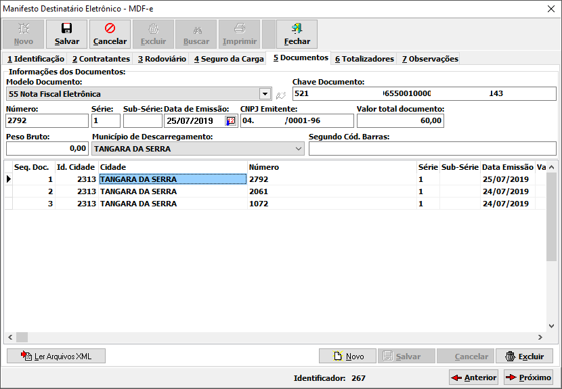Viewport: 562px width, 389px height.
Task: Expand the Modelo Documento dropdown
Action: [265, 94]
